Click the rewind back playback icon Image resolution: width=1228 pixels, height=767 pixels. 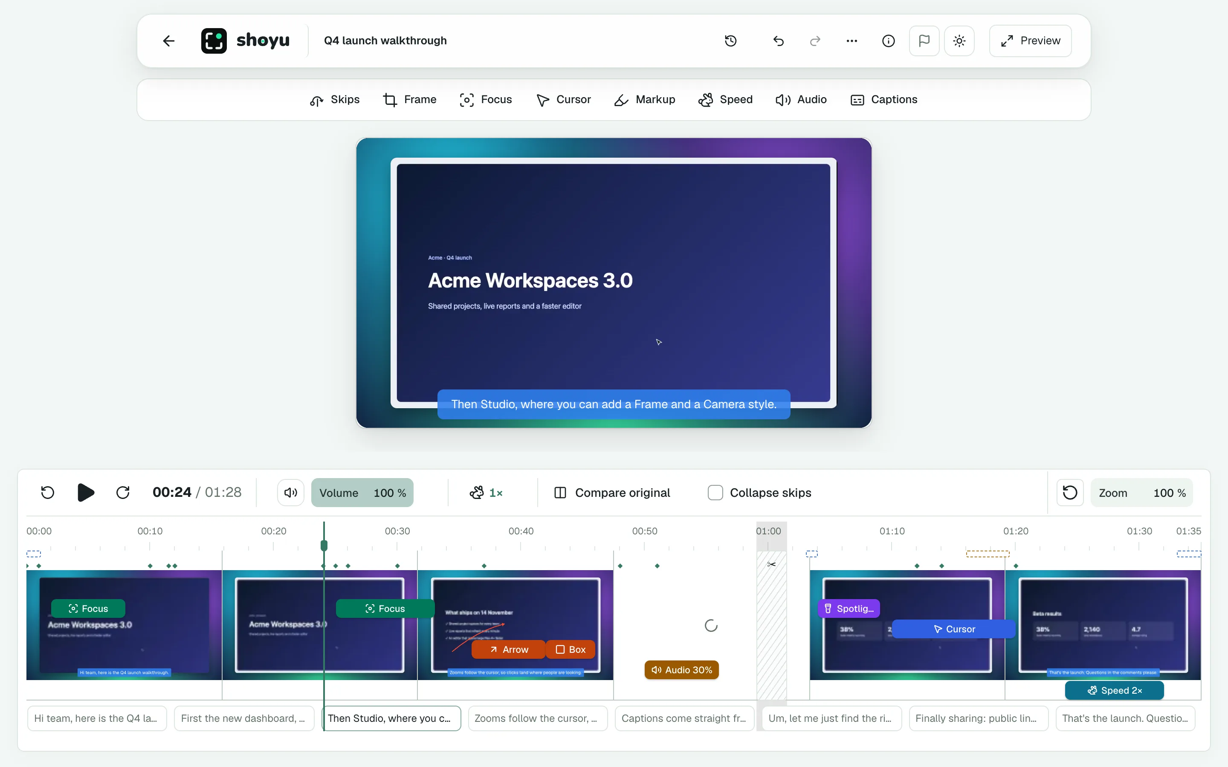click(47, 493)
